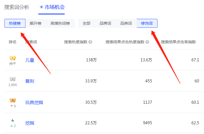Open the 儿童 search term link
This screenshot has width=204, height=134.
pos(30,60)
